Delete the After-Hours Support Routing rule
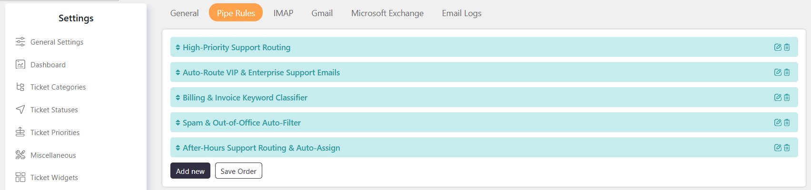This screenshot has width=811, height=190. (787, 148)
